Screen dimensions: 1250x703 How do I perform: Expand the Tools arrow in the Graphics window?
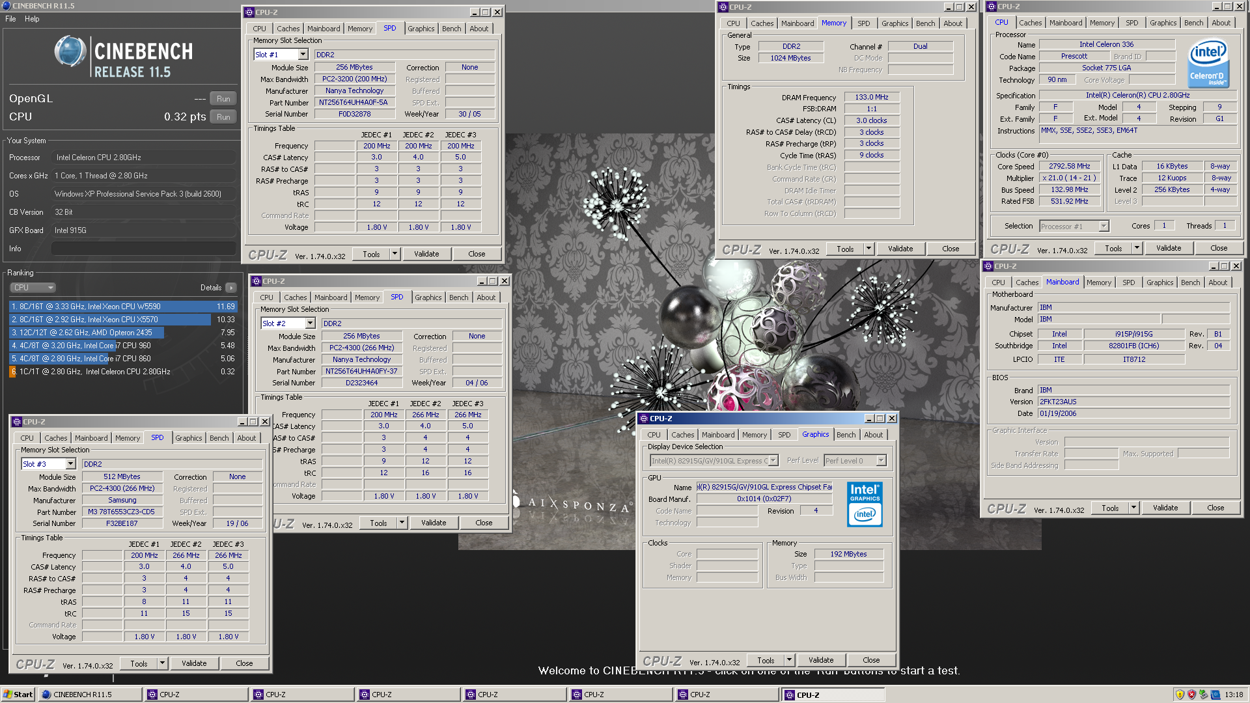(x=789, y=660)
